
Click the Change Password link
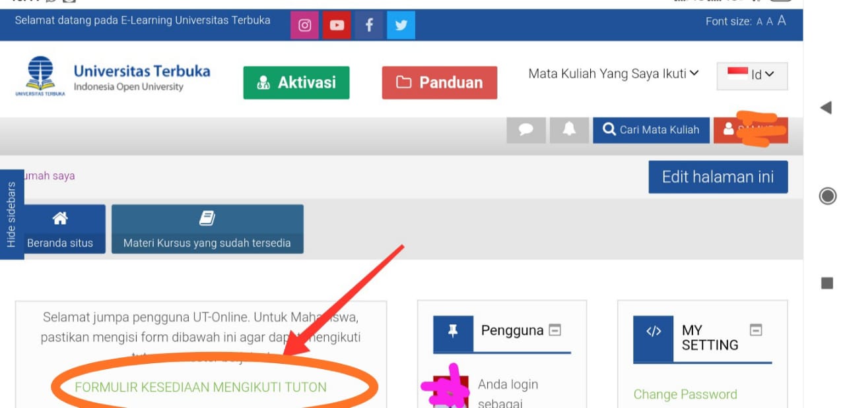coord(685,394)
